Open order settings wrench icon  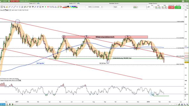point(149,7)
